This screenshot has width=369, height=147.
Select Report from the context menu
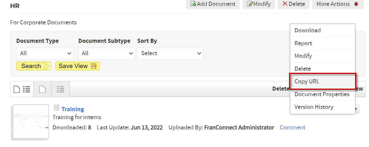pyautogui.click(x=323, y=43)
